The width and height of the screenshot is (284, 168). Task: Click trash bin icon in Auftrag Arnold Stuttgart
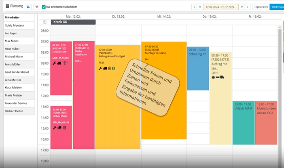(x=109, y=69)
